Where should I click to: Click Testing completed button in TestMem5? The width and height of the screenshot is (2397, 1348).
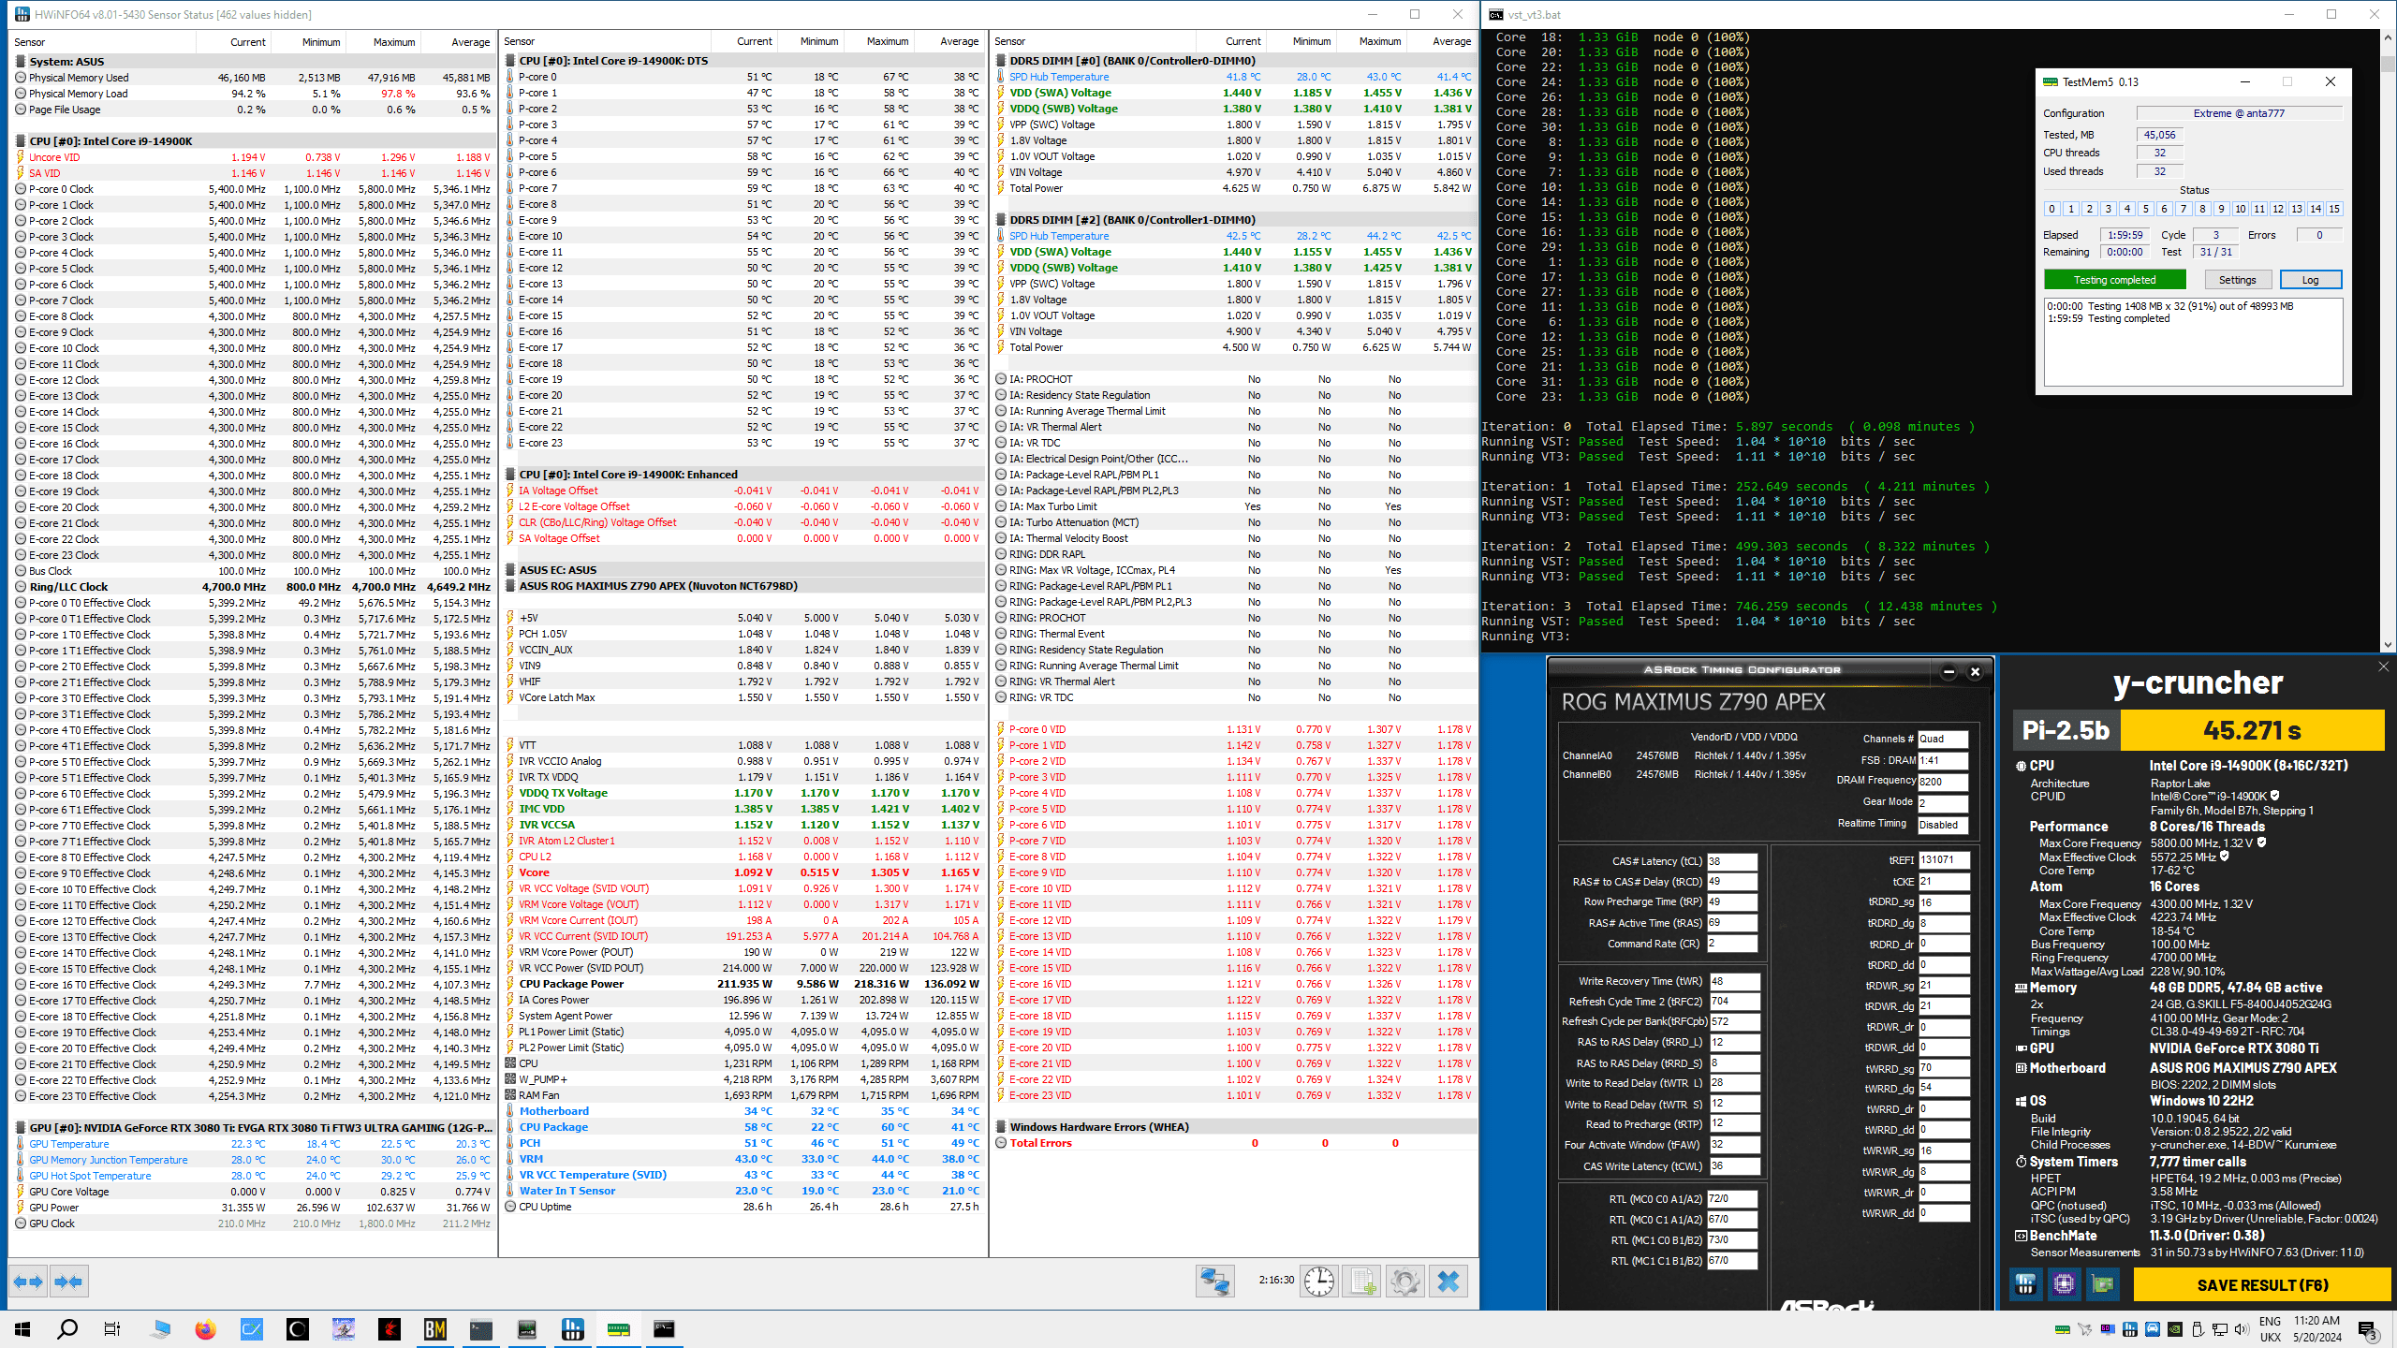point(2114,280)
